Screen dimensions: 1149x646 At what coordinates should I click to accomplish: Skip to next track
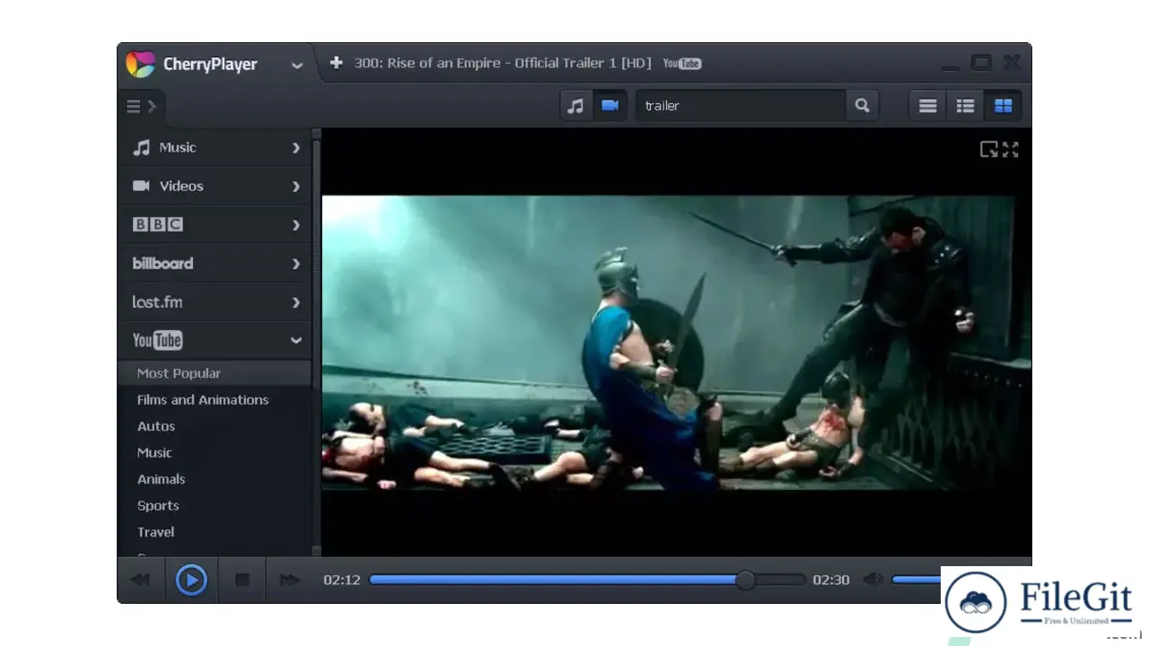click(289, 580)
